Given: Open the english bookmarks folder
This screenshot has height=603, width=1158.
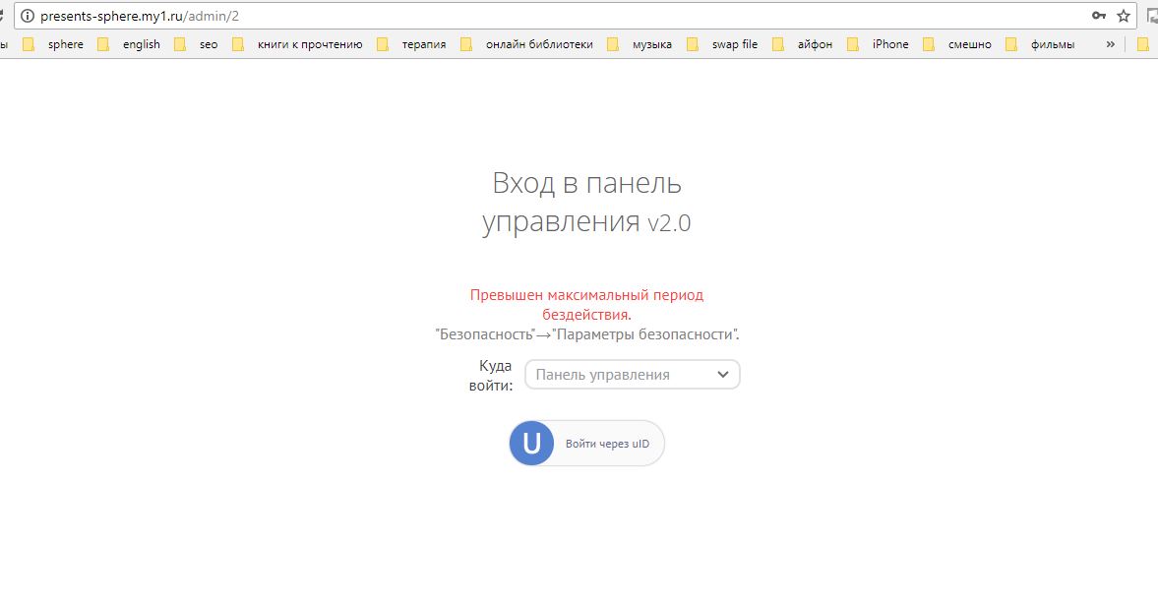Looking at the screenshot, I should point(129,44).
